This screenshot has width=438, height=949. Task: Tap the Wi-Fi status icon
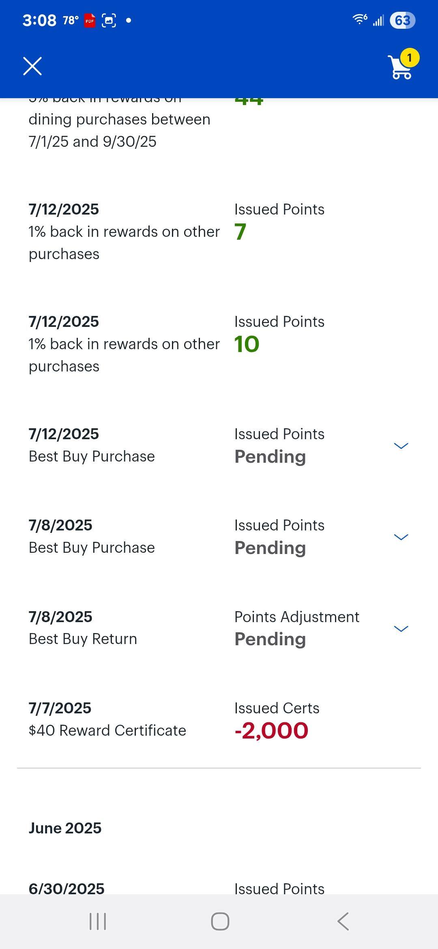point(360,19)
